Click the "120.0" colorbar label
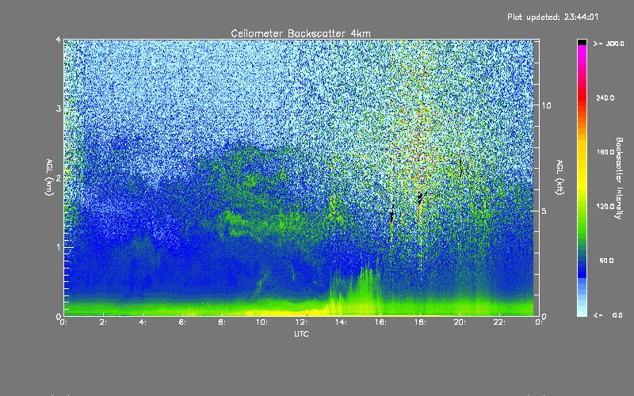Screen dimensions: 634x396 tap(605, 207)
